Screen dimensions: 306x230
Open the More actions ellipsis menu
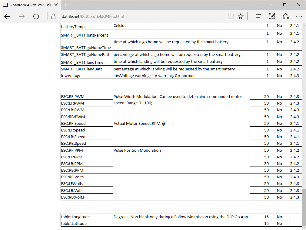click(299, 17)
